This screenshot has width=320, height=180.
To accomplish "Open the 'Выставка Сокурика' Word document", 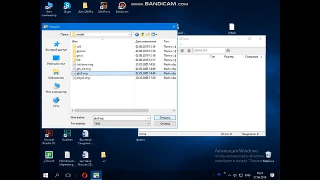I will pyautogui.click(x=85, y=137).
